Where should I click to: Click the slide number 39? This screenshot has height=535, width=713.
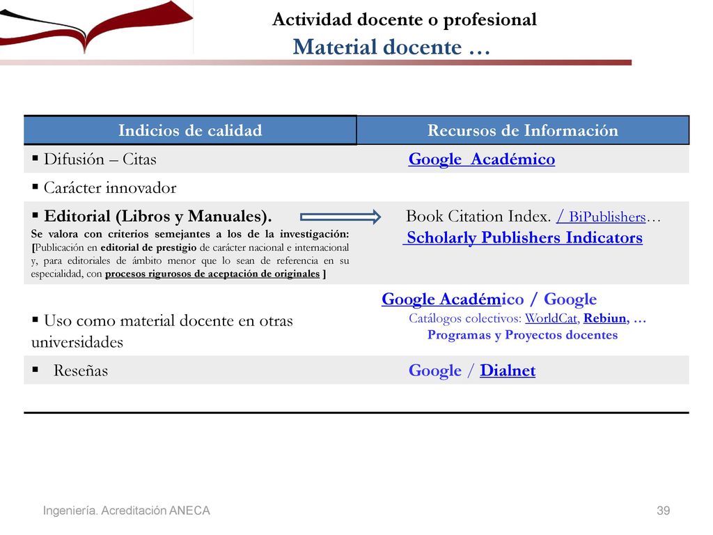pos(663,511)
